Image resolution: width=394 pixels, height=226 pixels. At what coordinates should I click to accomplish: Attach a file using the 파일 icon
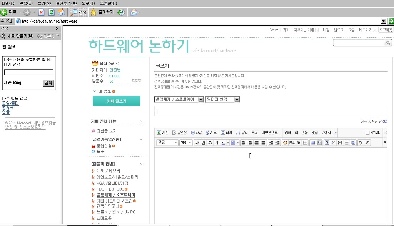pyautogui.click(x=196, y=133)
